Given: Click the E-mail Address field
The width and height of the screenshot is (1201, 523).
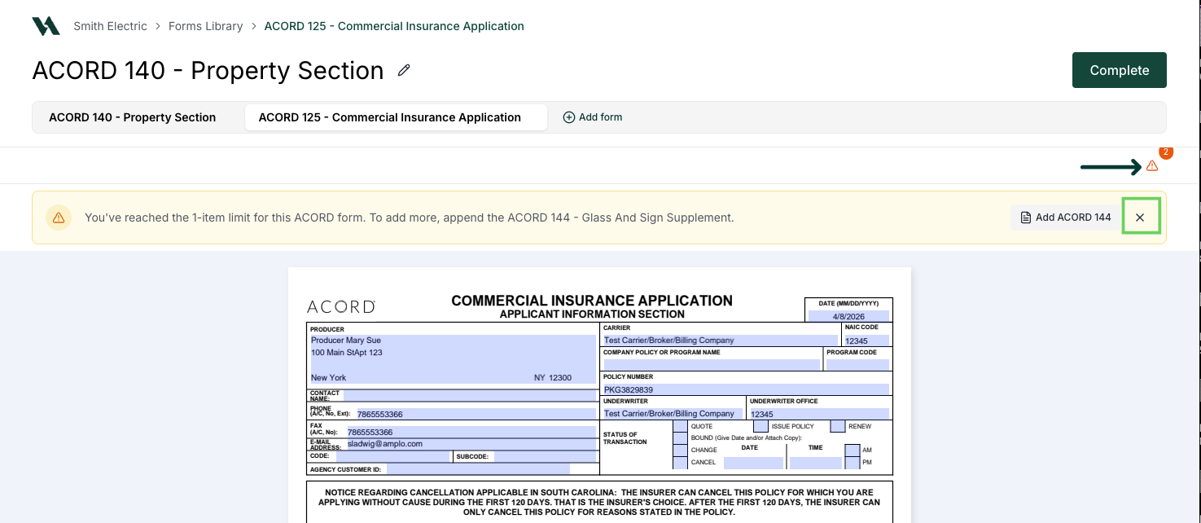Looking at the screenshot, I should pyautogui.click(x=471, y=444).
